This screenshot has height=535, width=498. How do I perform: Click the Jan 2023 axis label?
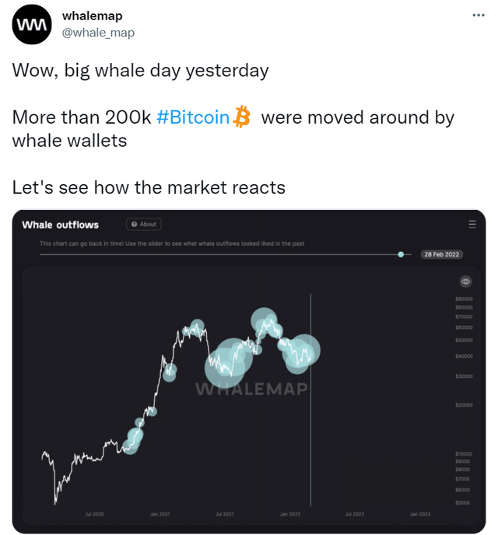419,514
